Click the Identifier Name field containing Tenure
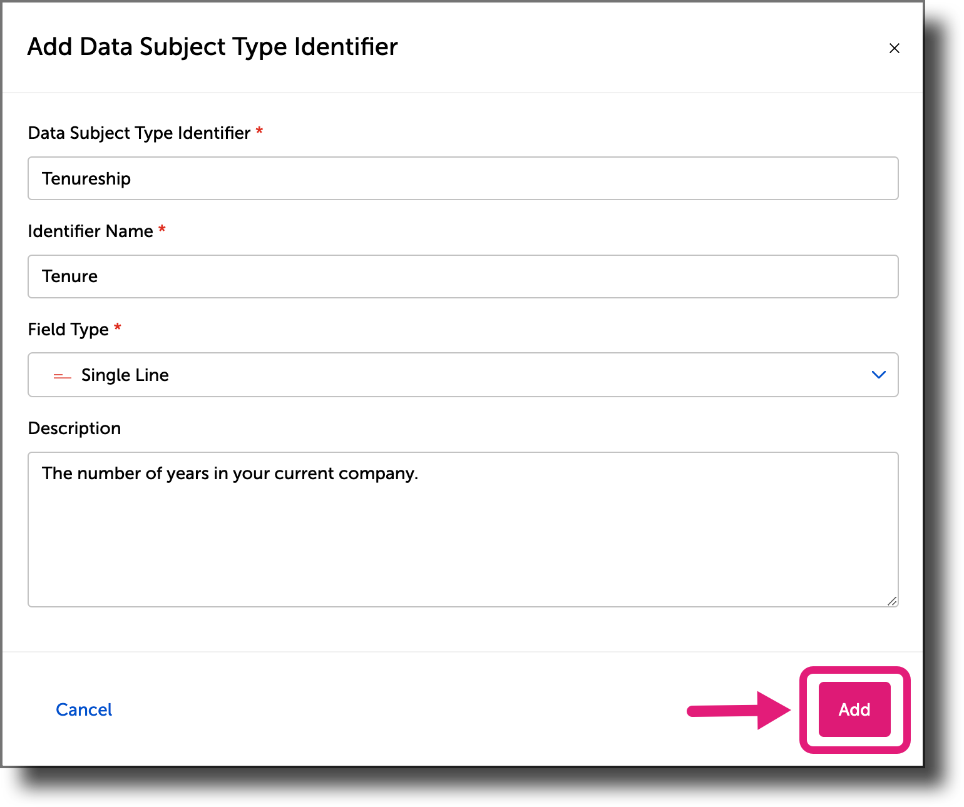Viewport: 964px width, 807px height. coord(463,277)
